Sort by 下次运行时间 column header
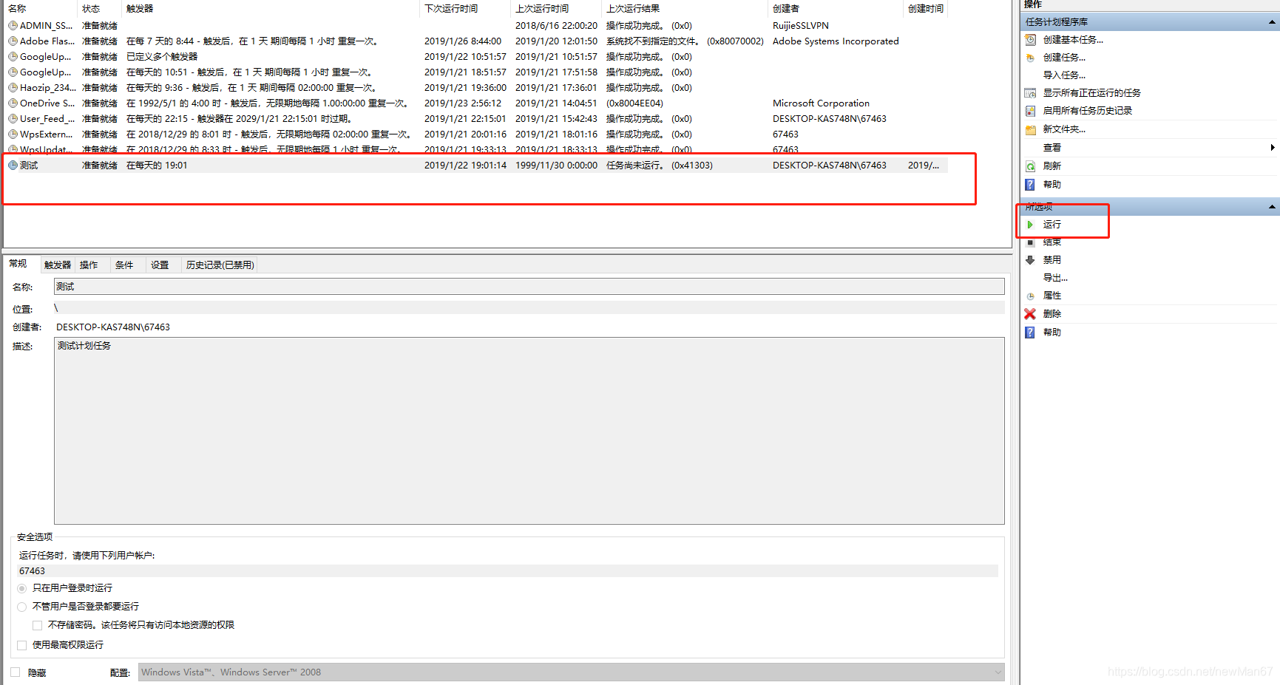This screenshot has height=685, width=1280. (464, 9)
